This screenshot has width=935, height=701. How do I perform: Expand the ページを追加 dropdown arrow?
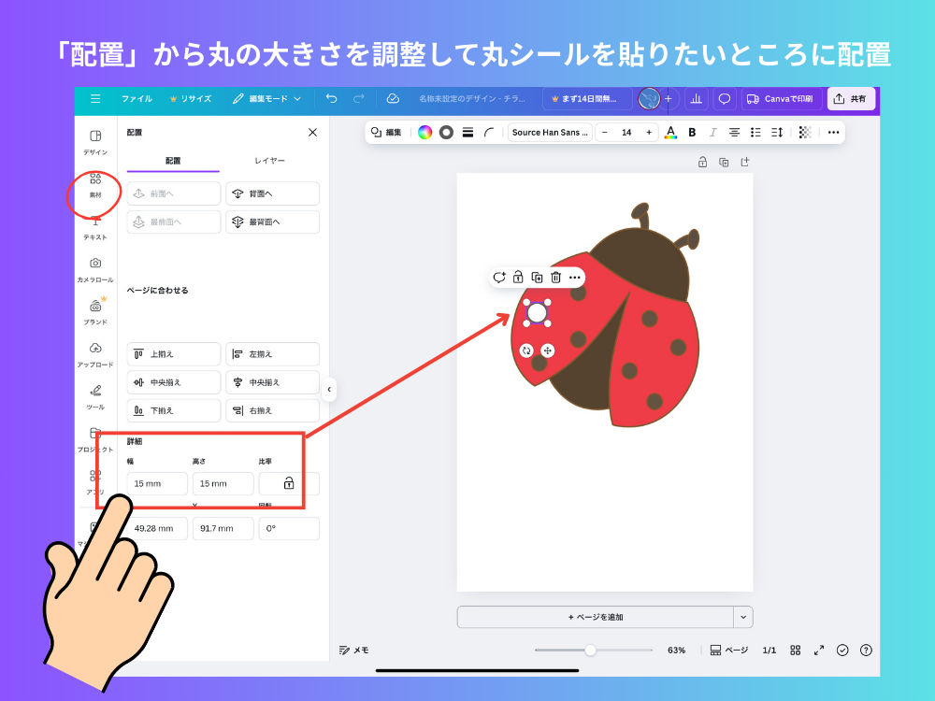click(741, 617)
